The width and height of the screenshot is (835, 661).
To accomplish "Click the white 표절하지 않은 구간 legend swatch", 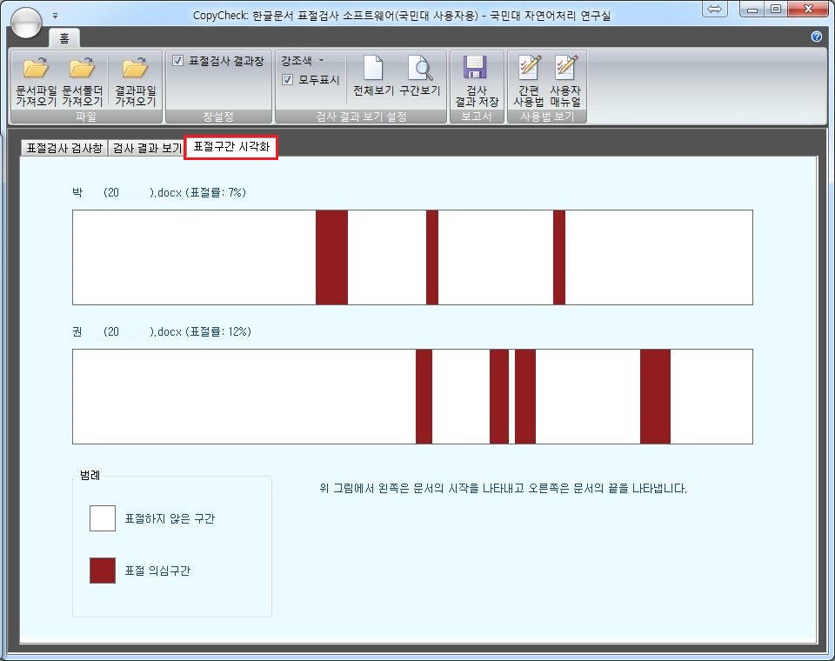I will pyautogui.click(x=103, y=518).
